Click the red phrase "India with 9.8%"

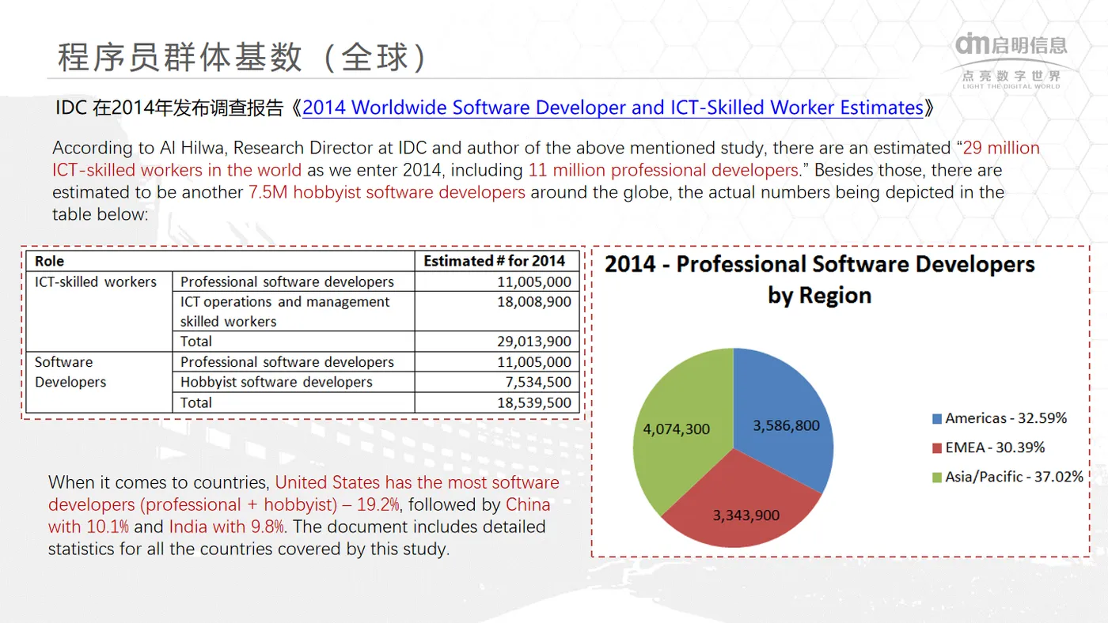(226, 527)
